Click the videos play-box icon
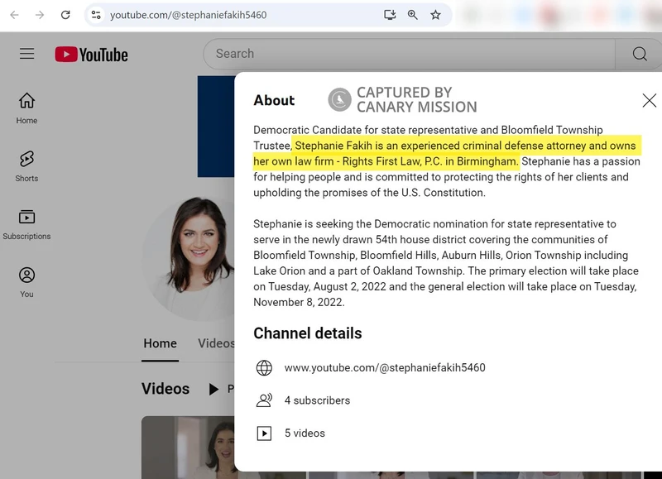This screenshot has height=479, width=662. coord(264,433)
